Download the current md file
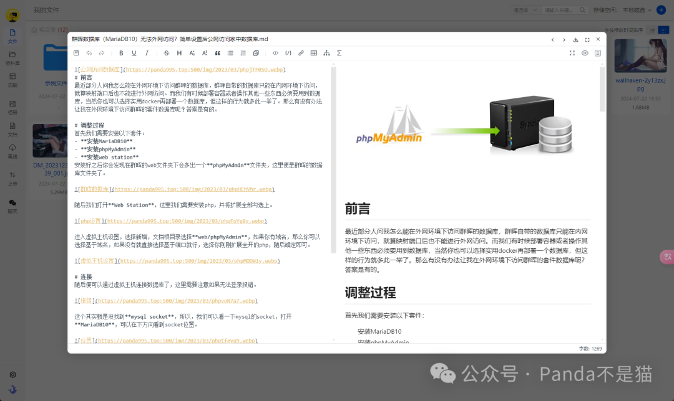The height and width of the screenshot is (401, 674). (575, 39)
